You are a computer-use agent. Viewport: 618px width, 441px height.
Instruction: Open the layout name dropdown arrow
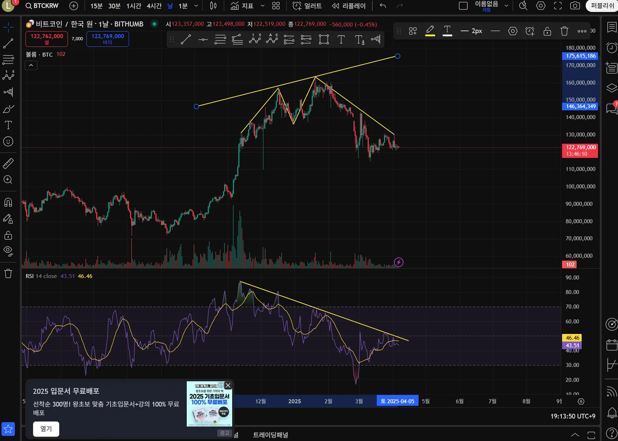point(506,6)
